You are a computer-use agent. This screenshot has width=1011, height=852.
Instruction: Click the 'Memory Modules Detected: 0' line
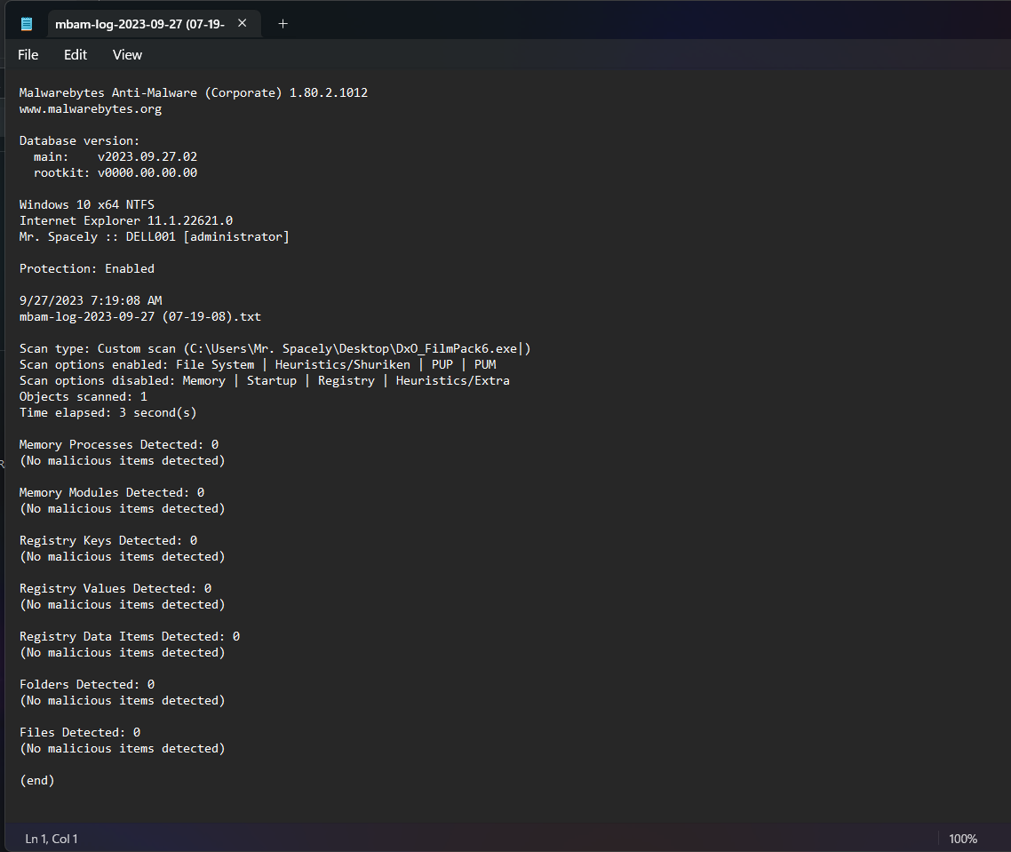(x=112, y=493)
